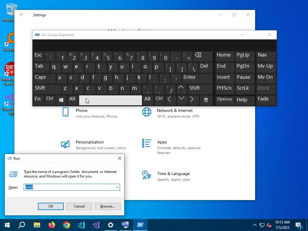Switch to On-Screen Keyboard taskbar icon
The height and width of the screenshot is (231, 308).
click(x=125, y=225)
